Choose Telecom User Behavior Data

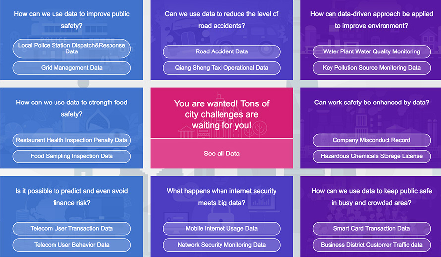coord(72,245)
